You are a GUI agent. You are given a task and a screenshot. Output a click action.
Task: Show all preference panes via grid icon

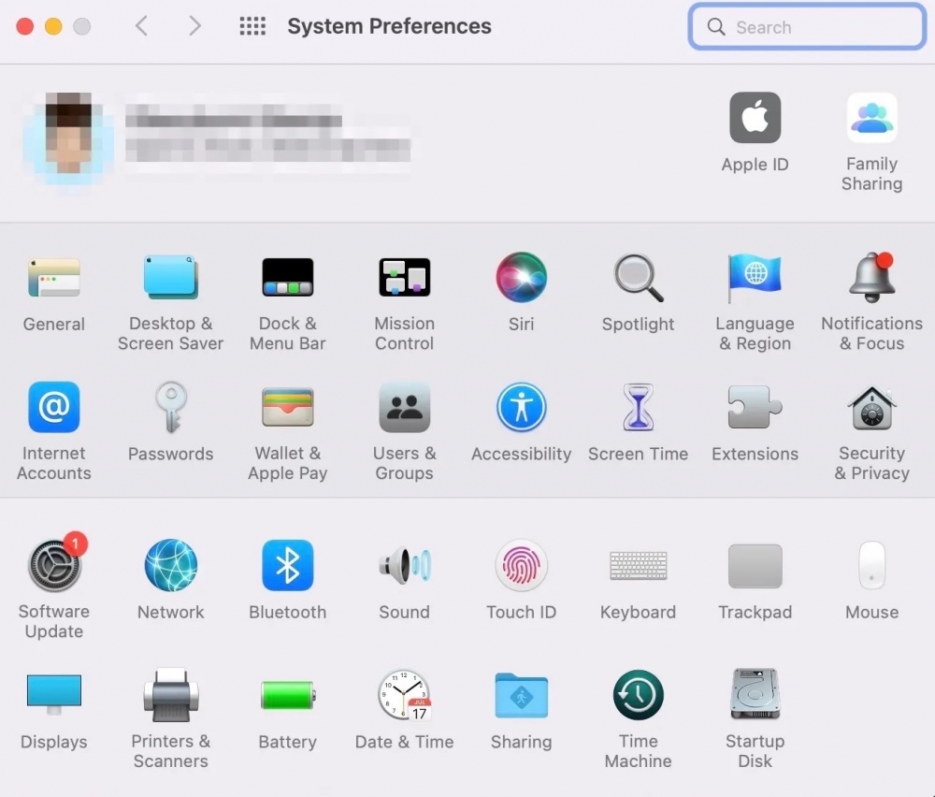tap(252, 26)
